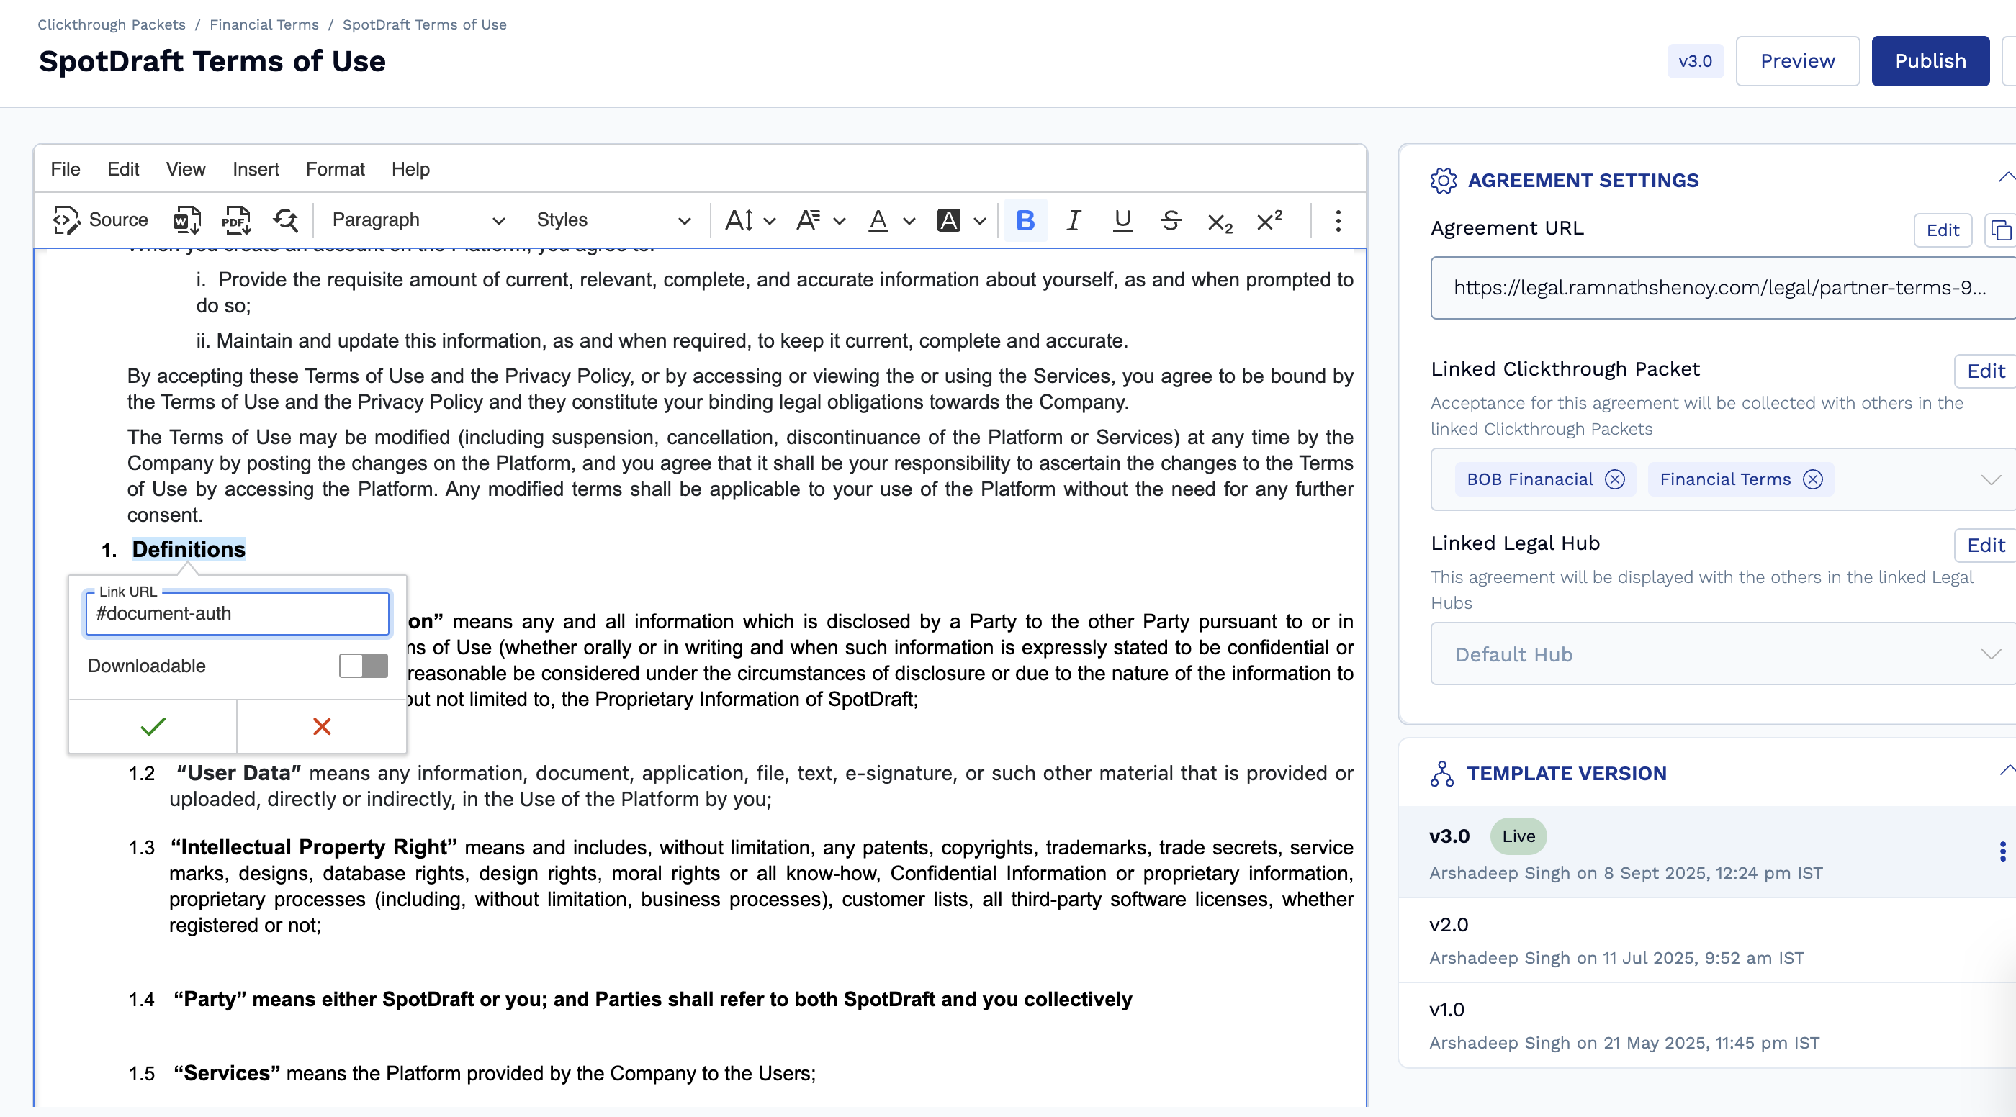The image size is (2016, 1117).
Task: Click the Publish button
Action: [x=1930, y=61]
